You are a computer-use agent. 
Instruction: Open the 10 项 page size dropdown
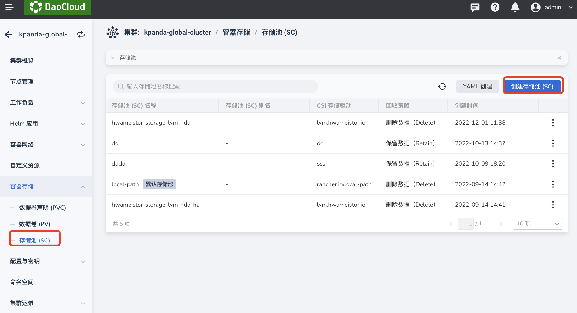tap(538, 224)
